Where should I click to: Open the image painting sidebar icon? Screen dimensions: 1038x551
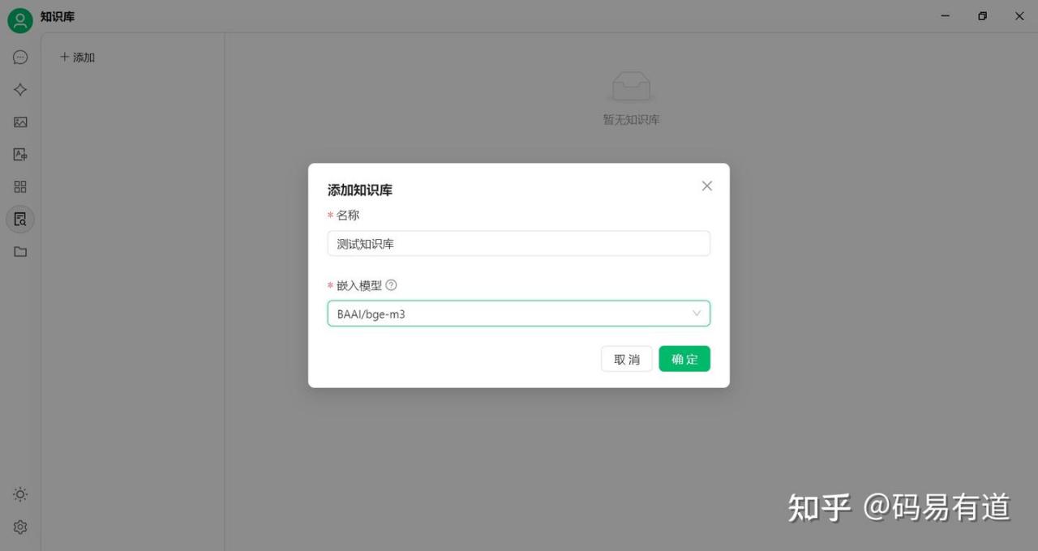click(20, 122)
